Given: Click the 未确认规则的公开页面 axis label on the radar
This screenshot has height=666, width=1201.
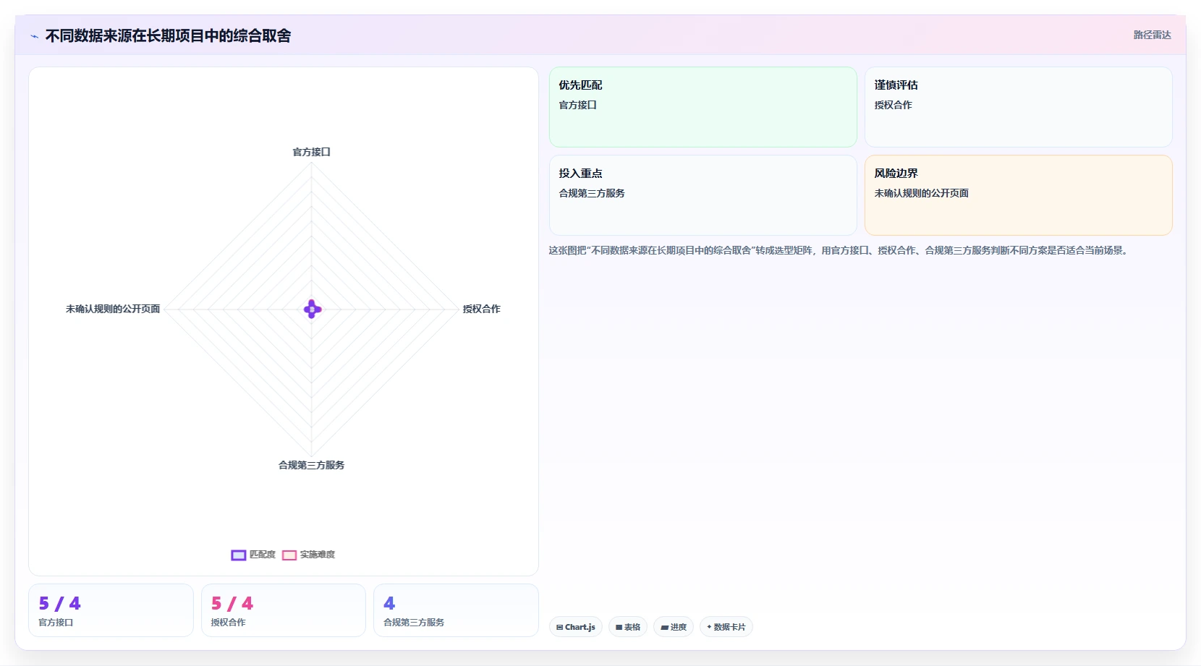Looking at the screenshot, I should point(113,309).
